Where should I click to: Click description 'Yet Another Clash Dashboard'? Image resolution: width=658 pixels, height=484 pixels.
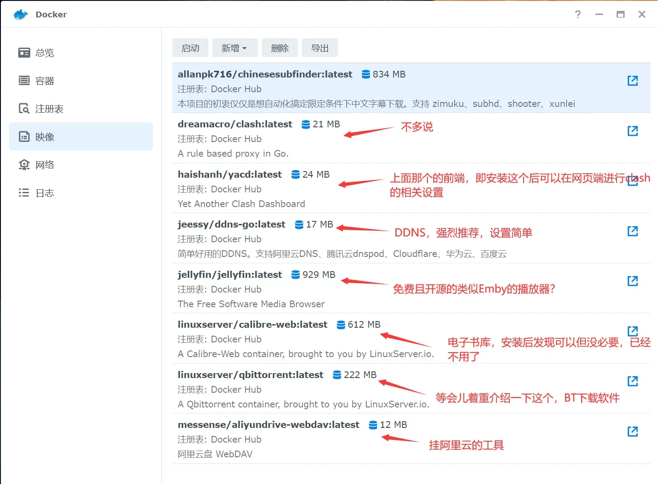pos(241,204)
